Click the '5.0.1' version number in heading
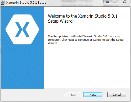Image resolution: width=131 pixels, height=102 pixels. click(113, 16)
